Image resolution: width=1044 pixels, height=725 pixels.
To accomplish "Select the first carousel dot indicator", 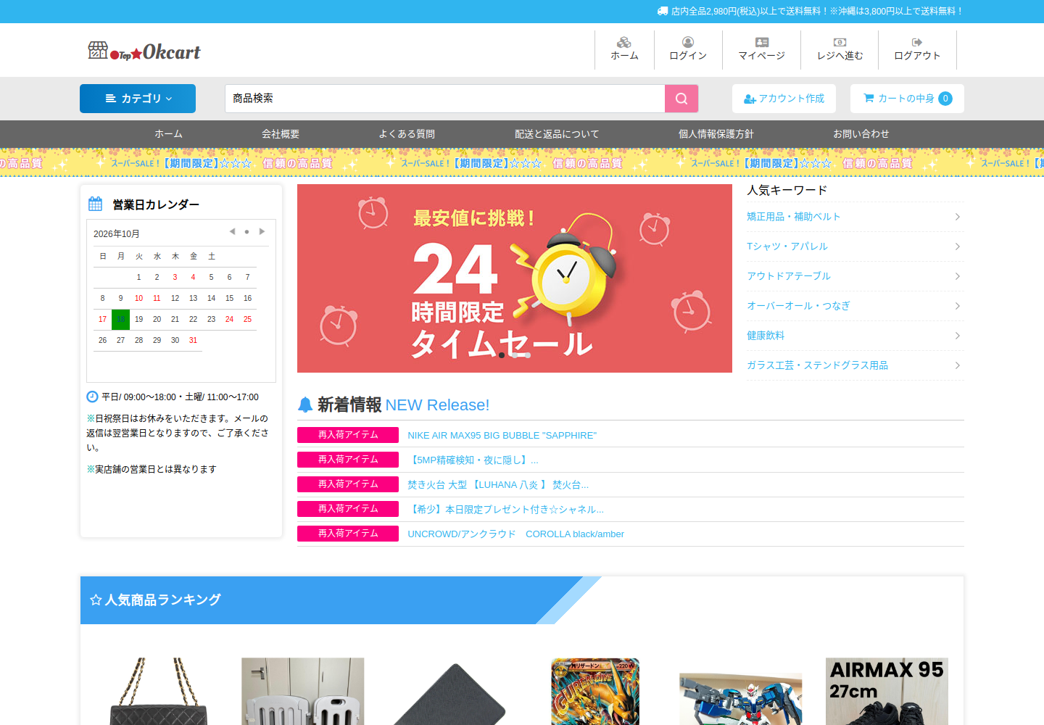I will (502, 355).
